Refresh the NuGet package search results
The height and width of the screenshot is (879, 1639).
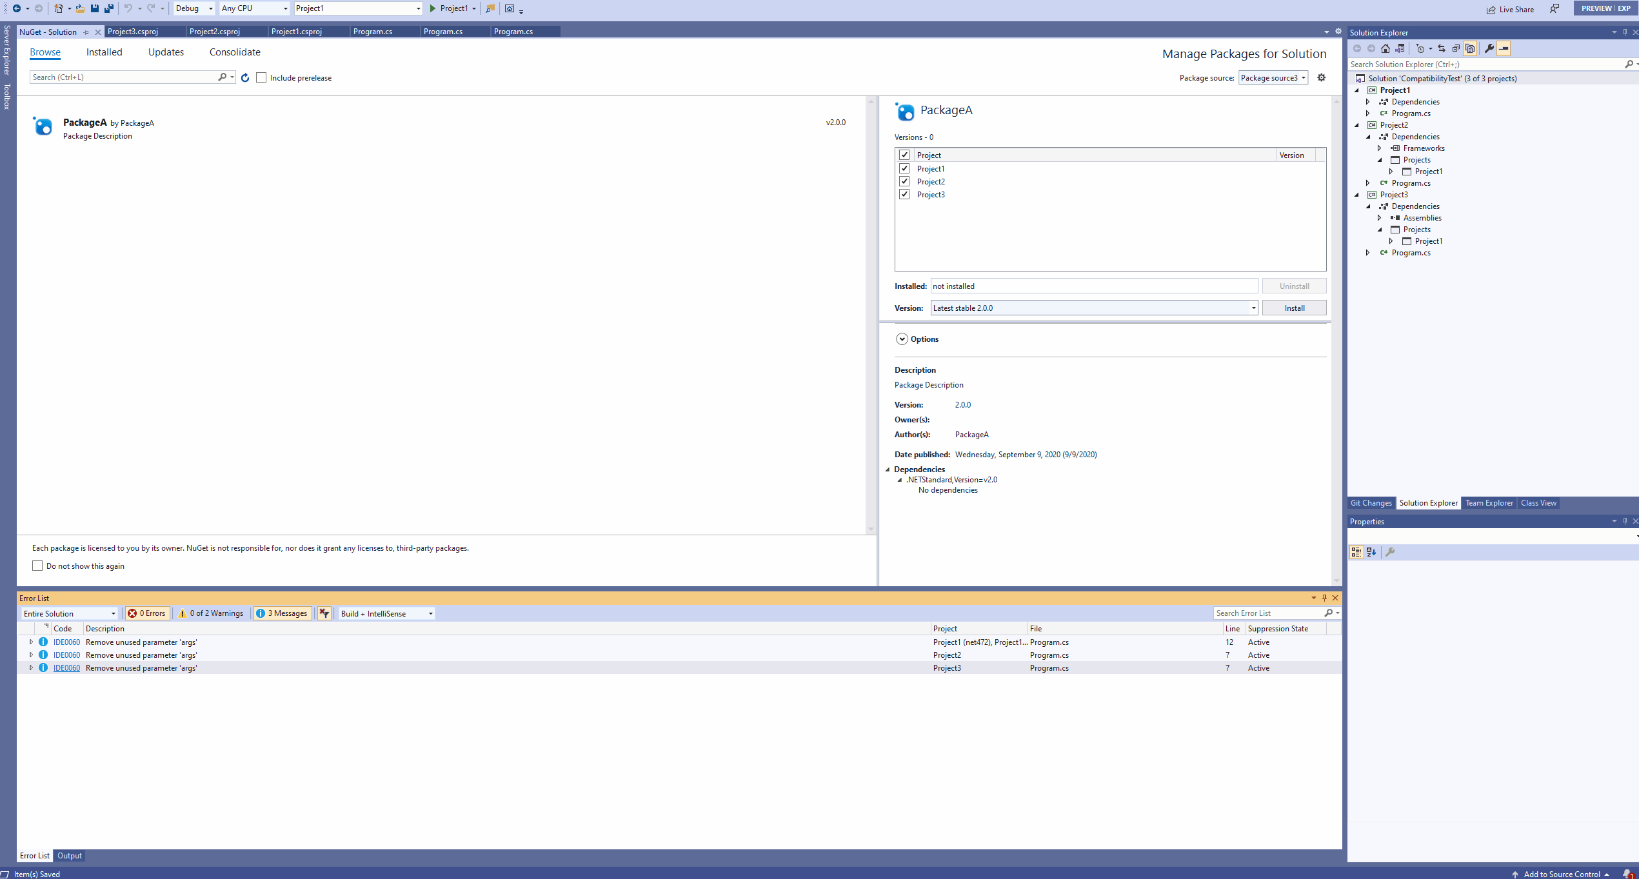(x=244, y=77)
